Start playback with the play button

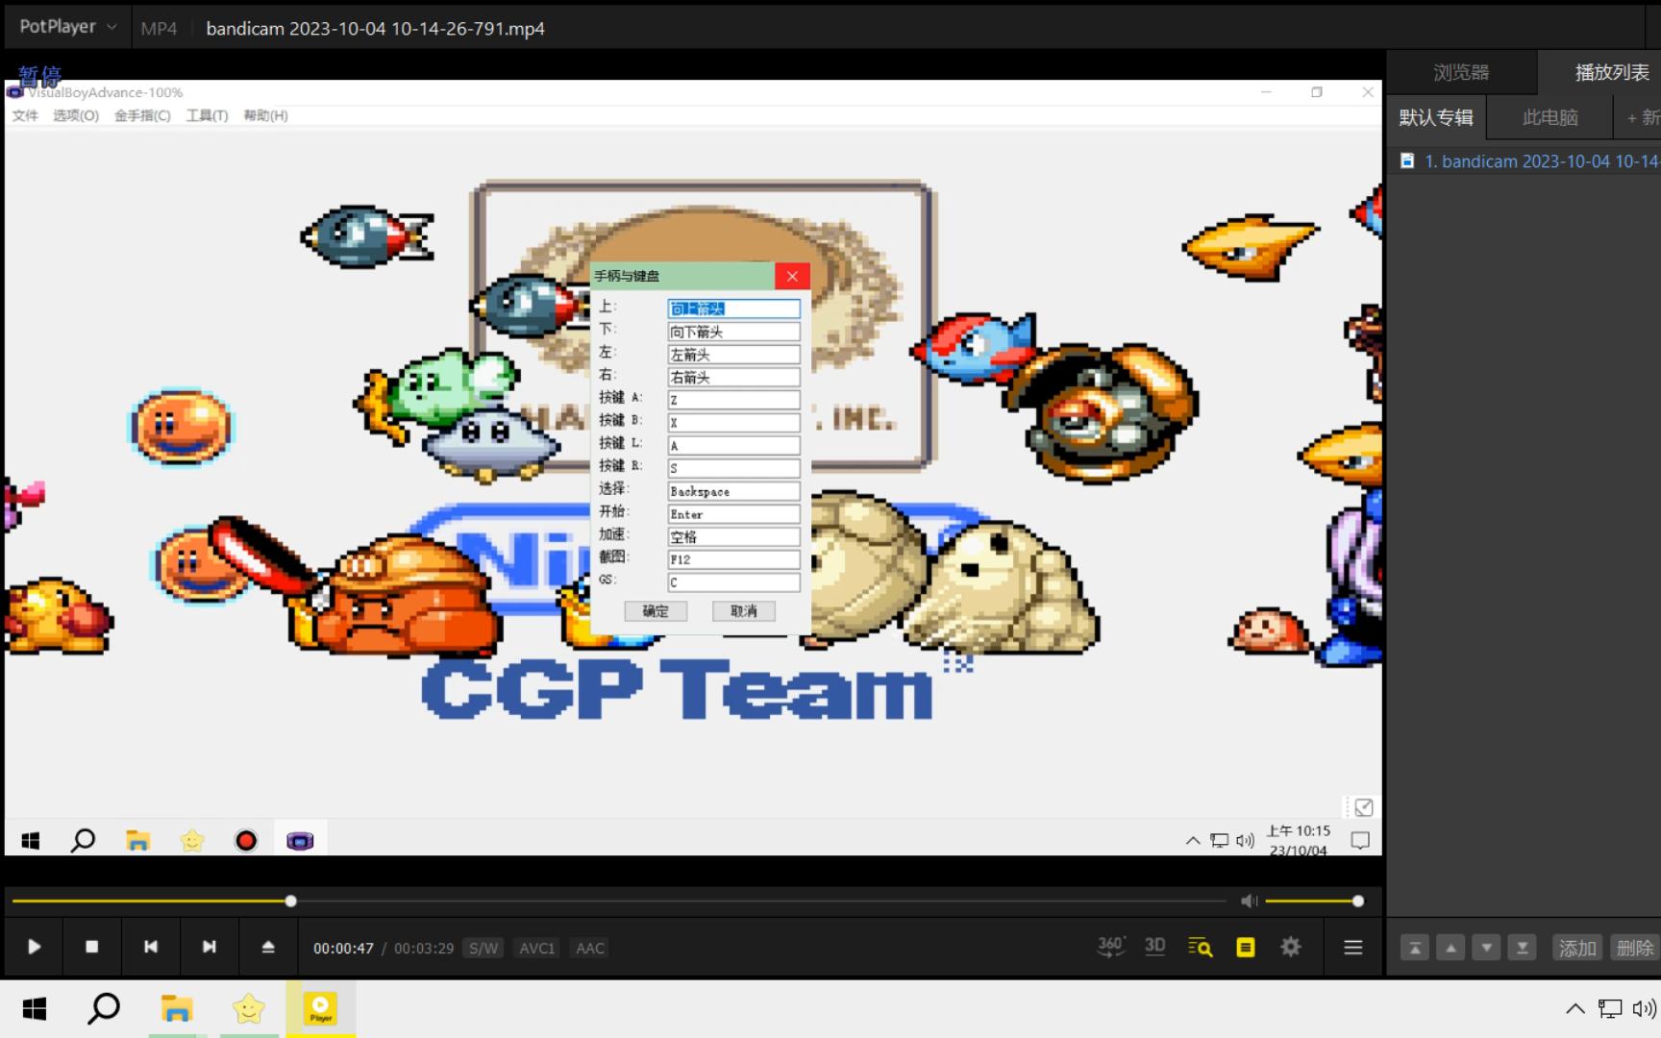34,947
